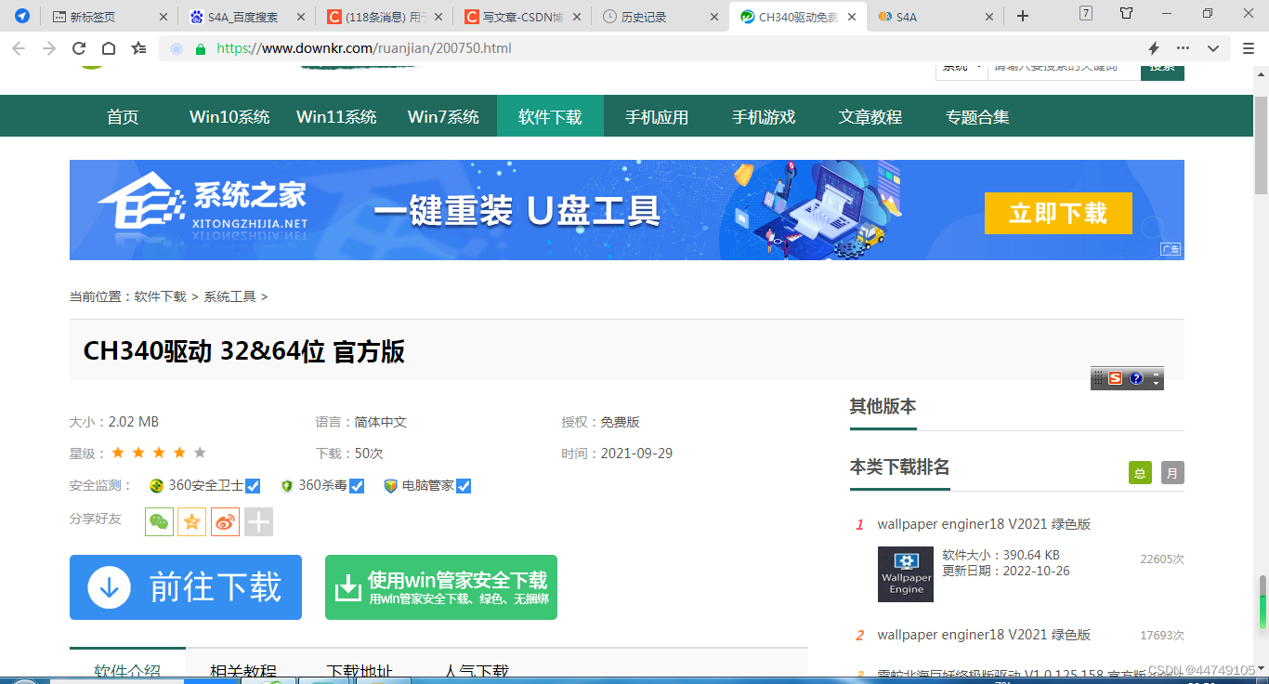Click the yellow star Qzone share icon
Viewport: 1269px width, 684px height.
coord(191,521)
